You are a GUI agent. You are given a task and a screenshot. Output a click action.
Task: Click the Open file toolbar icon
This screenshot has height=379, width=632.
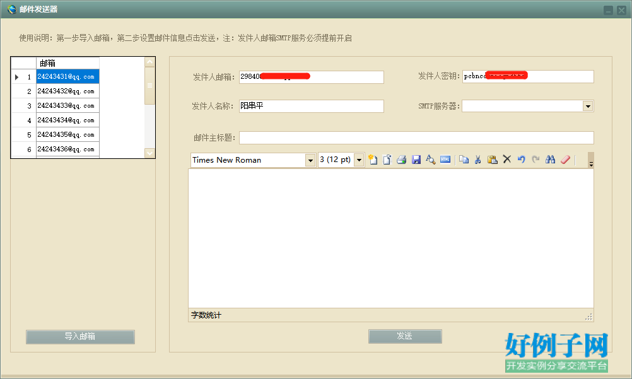387,160
